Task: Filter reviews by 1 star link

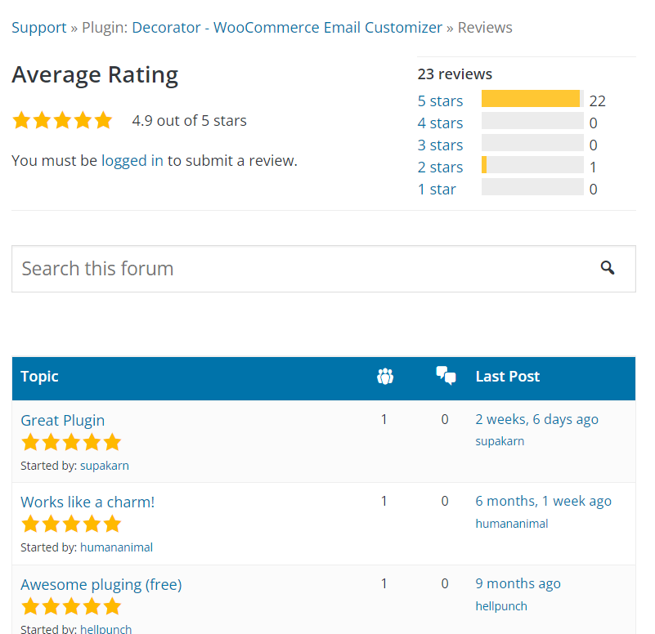Action: click(x=437, y=190)
